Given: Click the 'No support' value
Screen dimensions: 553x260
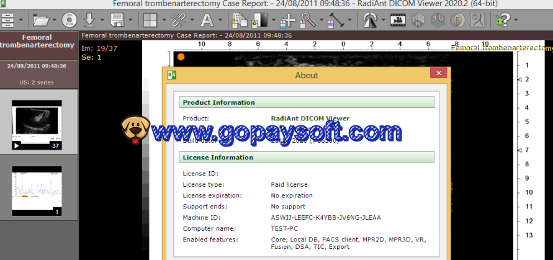Looking at the screenshot, I should click(x=288, y=207).
